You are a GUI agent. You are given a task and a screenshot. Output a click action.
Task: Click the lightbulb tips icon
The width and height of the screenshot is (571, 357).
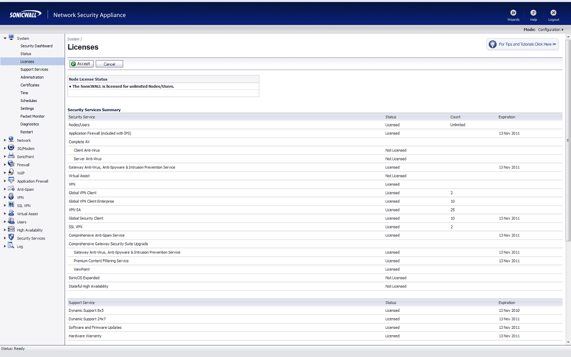[x=492, y=44]
